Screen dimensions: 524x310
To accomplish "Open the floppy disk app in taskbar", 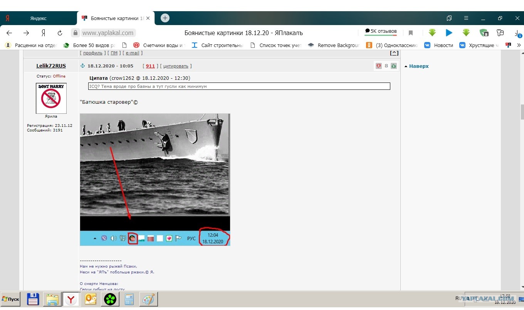I will (x=34, y=299).
